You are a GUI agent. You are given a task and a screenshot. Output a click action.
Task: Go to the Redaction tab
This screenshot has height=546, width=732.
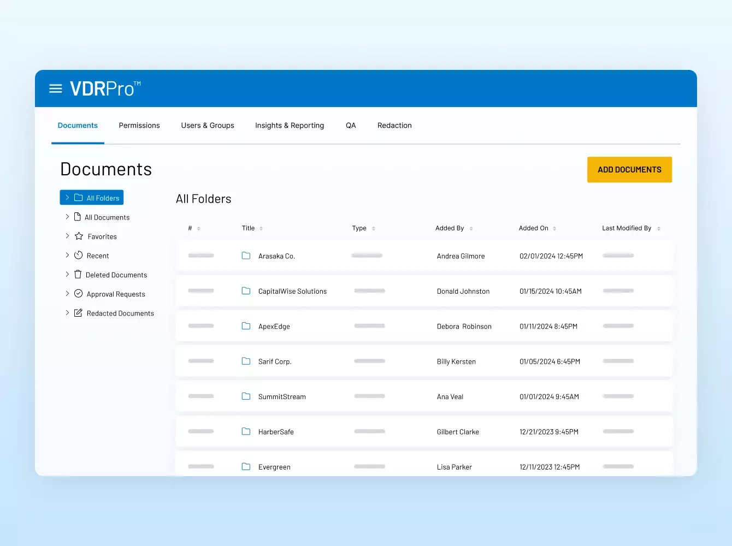(x=394, y=126)
